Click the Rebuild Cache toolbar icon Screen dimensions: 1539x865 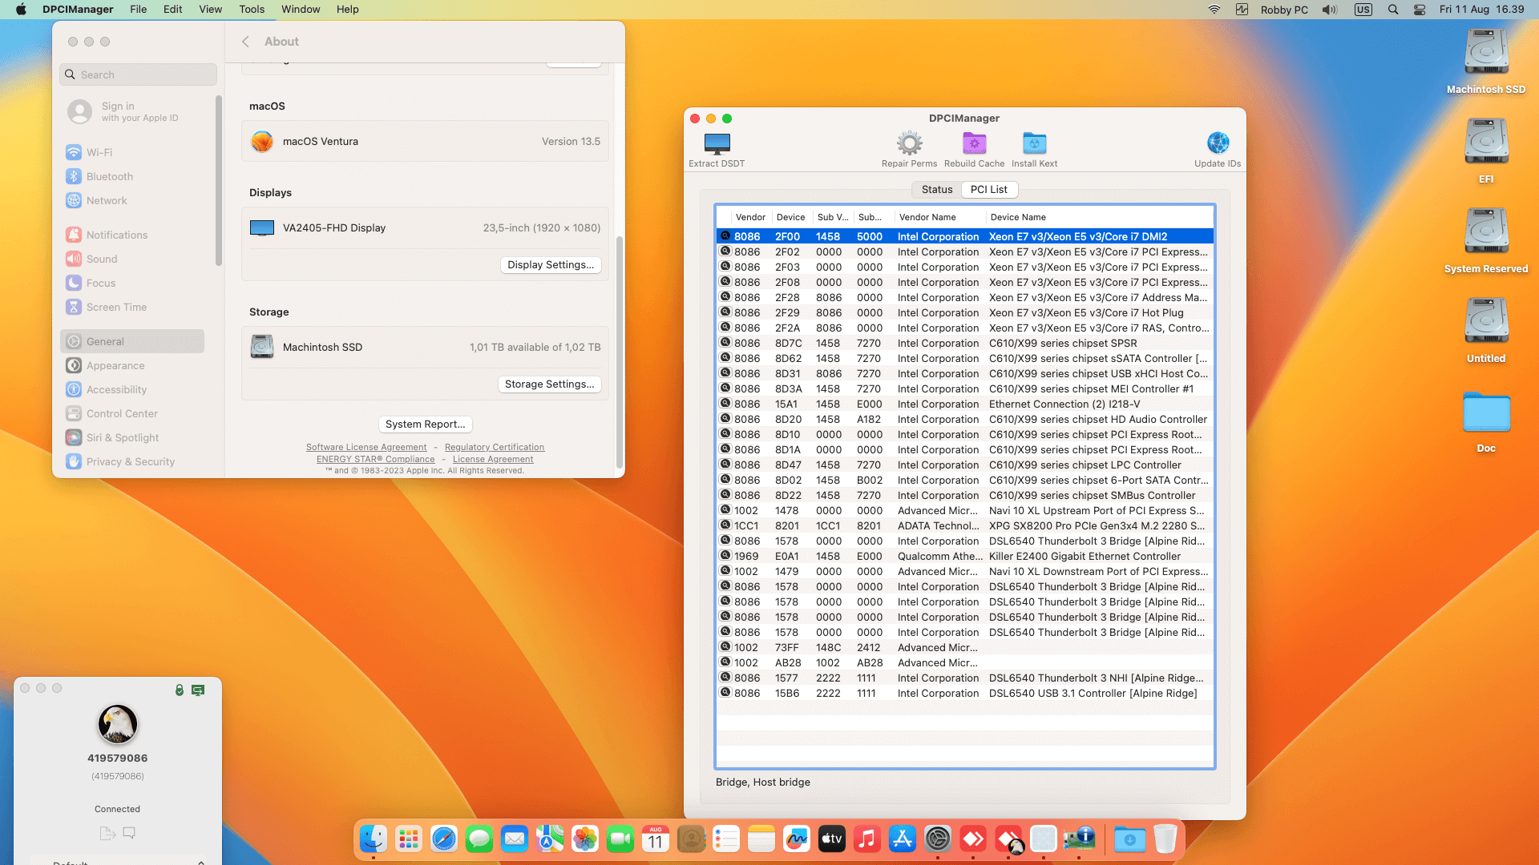[974, 144]
